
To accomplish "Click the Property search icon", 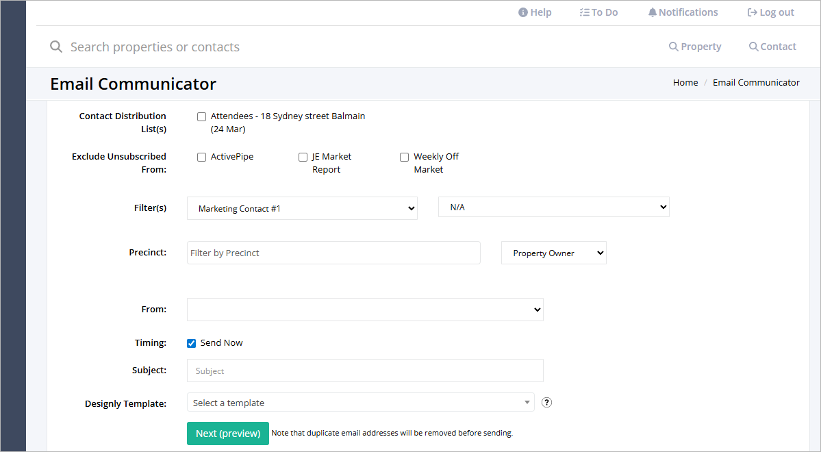I will 672,46.
